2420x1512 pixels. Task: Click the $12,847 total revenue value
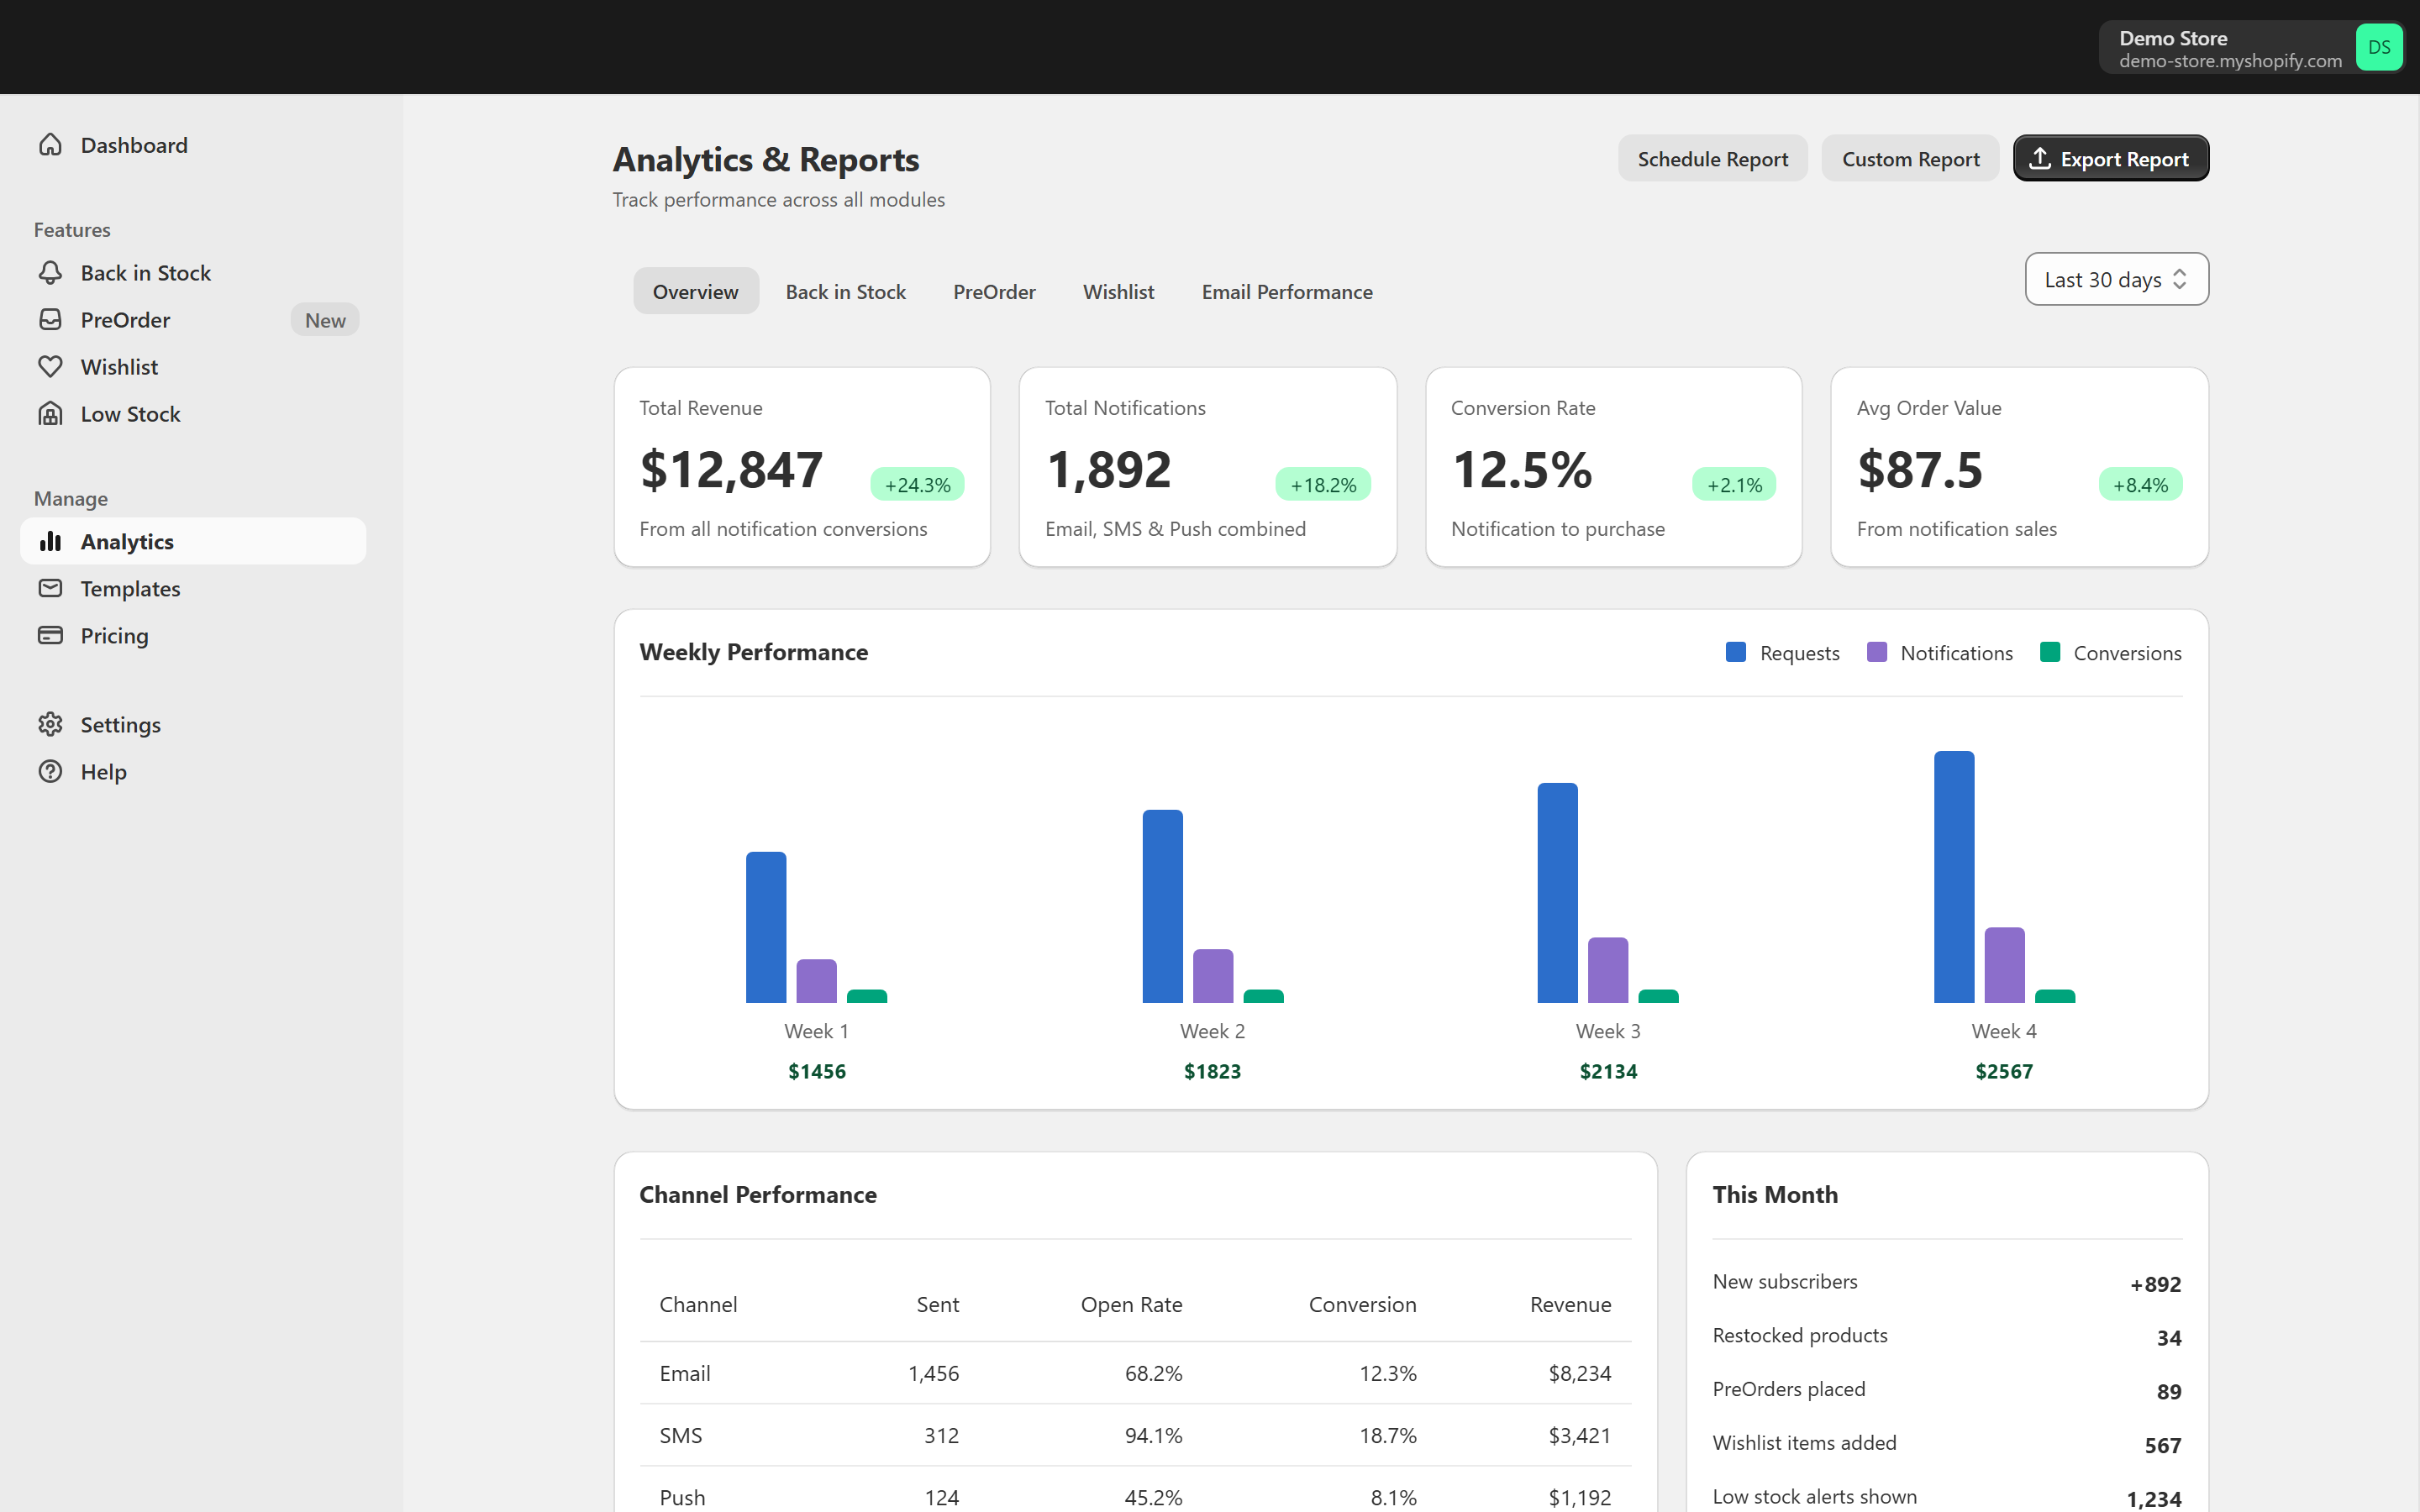731,470
